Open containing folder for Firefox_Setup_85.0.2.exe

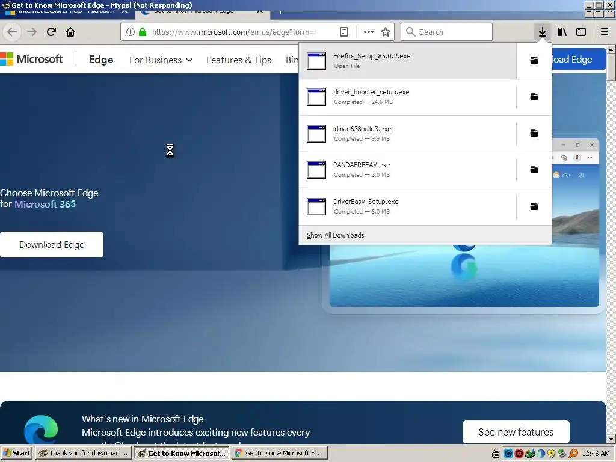(x=534, y=61)
